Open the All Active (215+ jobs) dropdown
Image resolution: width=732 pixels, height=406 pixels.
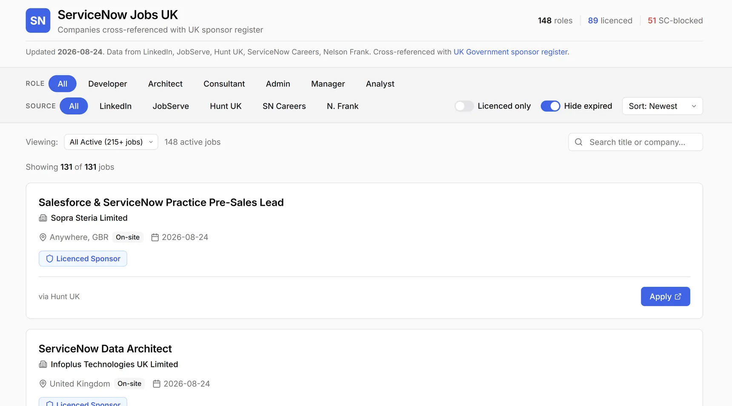(111, 142)
